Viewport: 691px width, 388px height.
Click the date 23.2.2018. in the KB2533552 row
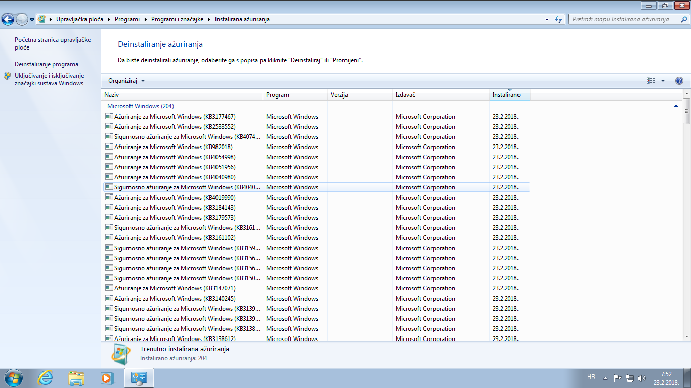(505, 126)
